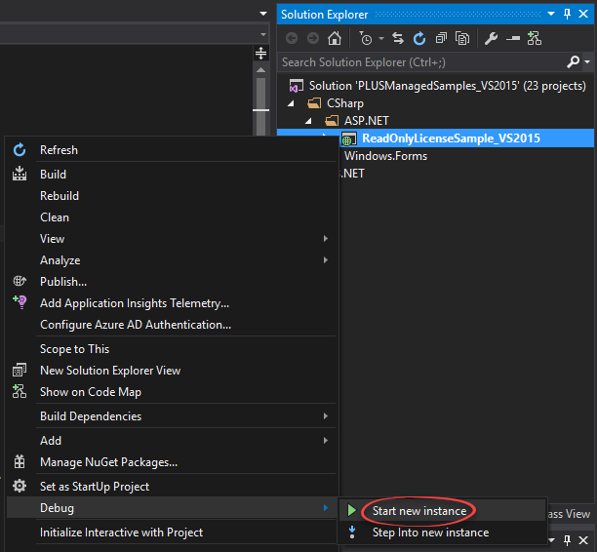Image resolution: width=597 pixels, height=552 pixels.
Task: Open the Pending Changes Filter dropdown arrow
Action: coord(381,38)
